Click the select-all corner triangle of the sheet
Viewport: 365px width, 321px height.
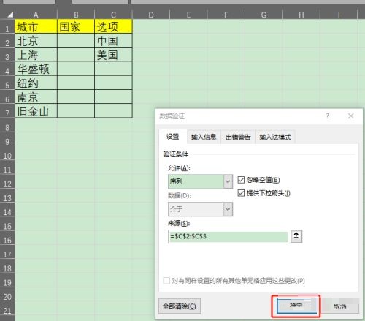10,15
